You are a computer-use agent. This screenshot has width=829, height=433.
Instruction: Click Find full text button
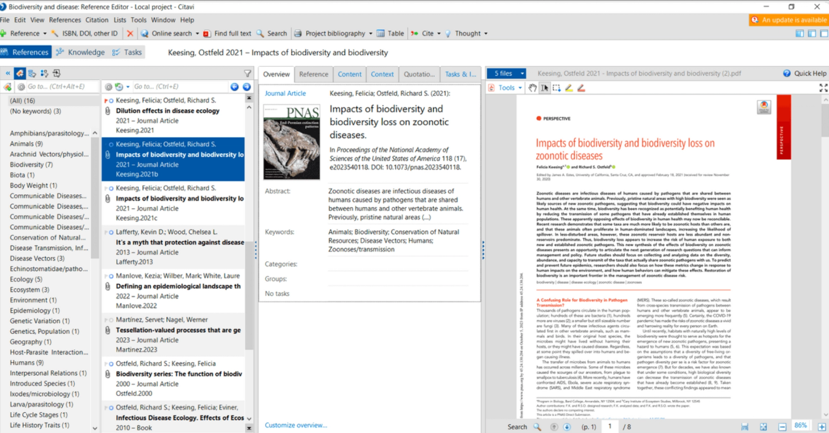pos(227,33)
